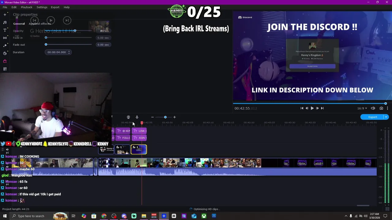This screenshot has height=220, width=392.
Task: Select the @ KEN title clip
Action: pyautogui.click(x=123, y=131)
